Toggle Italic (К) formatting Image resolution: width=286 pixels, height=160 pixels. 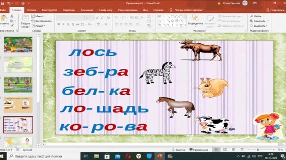(x=63, y=24)
